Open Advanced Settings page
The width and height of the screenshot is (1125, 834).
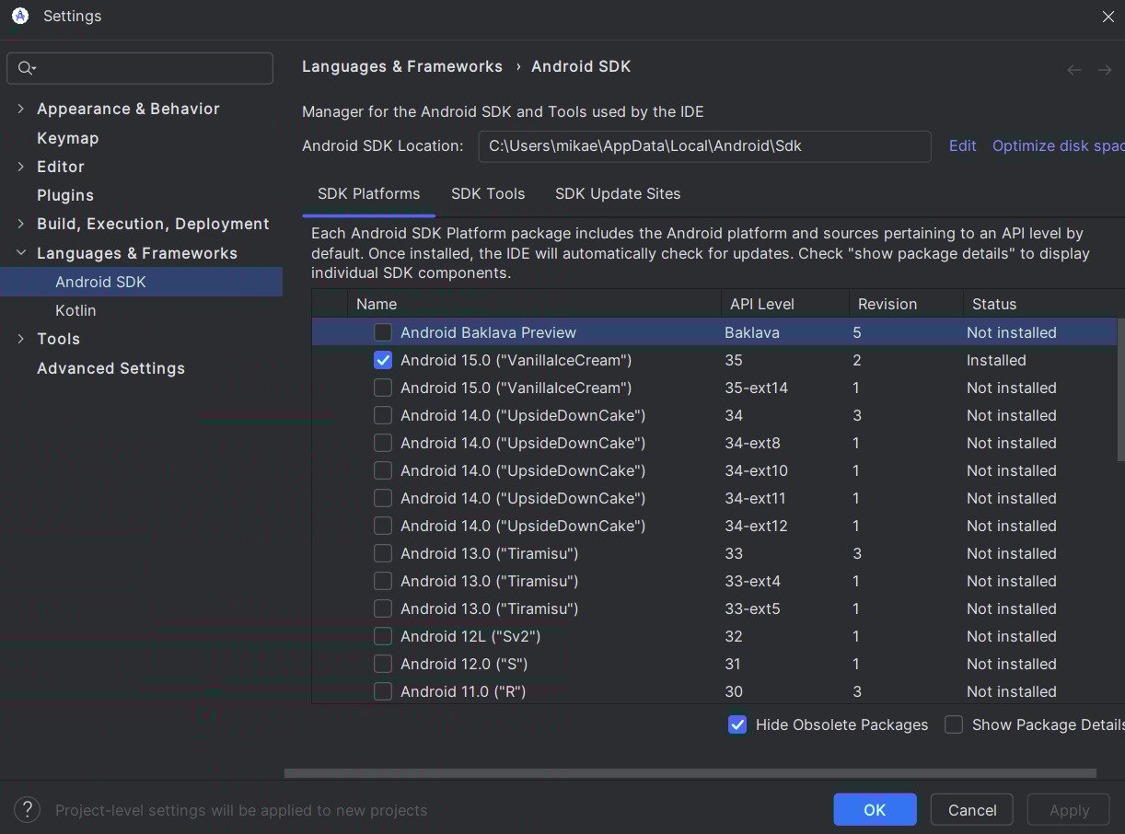click(110, 368)
